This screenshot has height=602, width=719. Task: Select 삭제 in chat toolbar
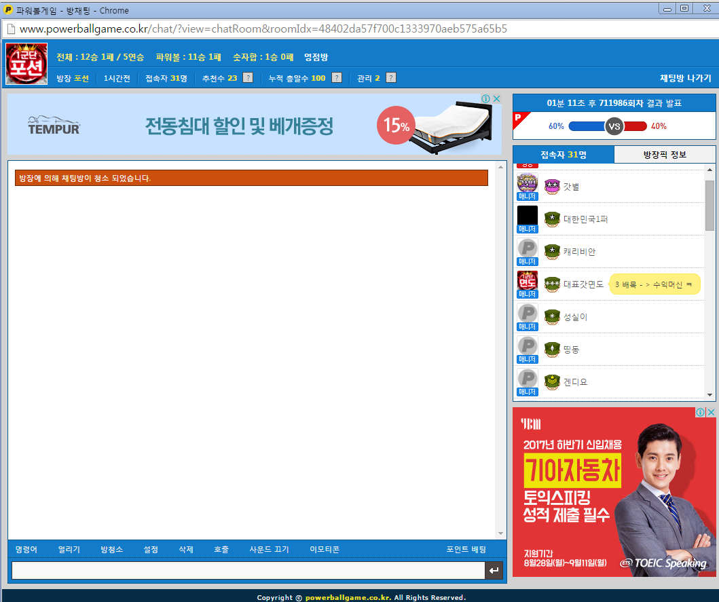(186, 549)
